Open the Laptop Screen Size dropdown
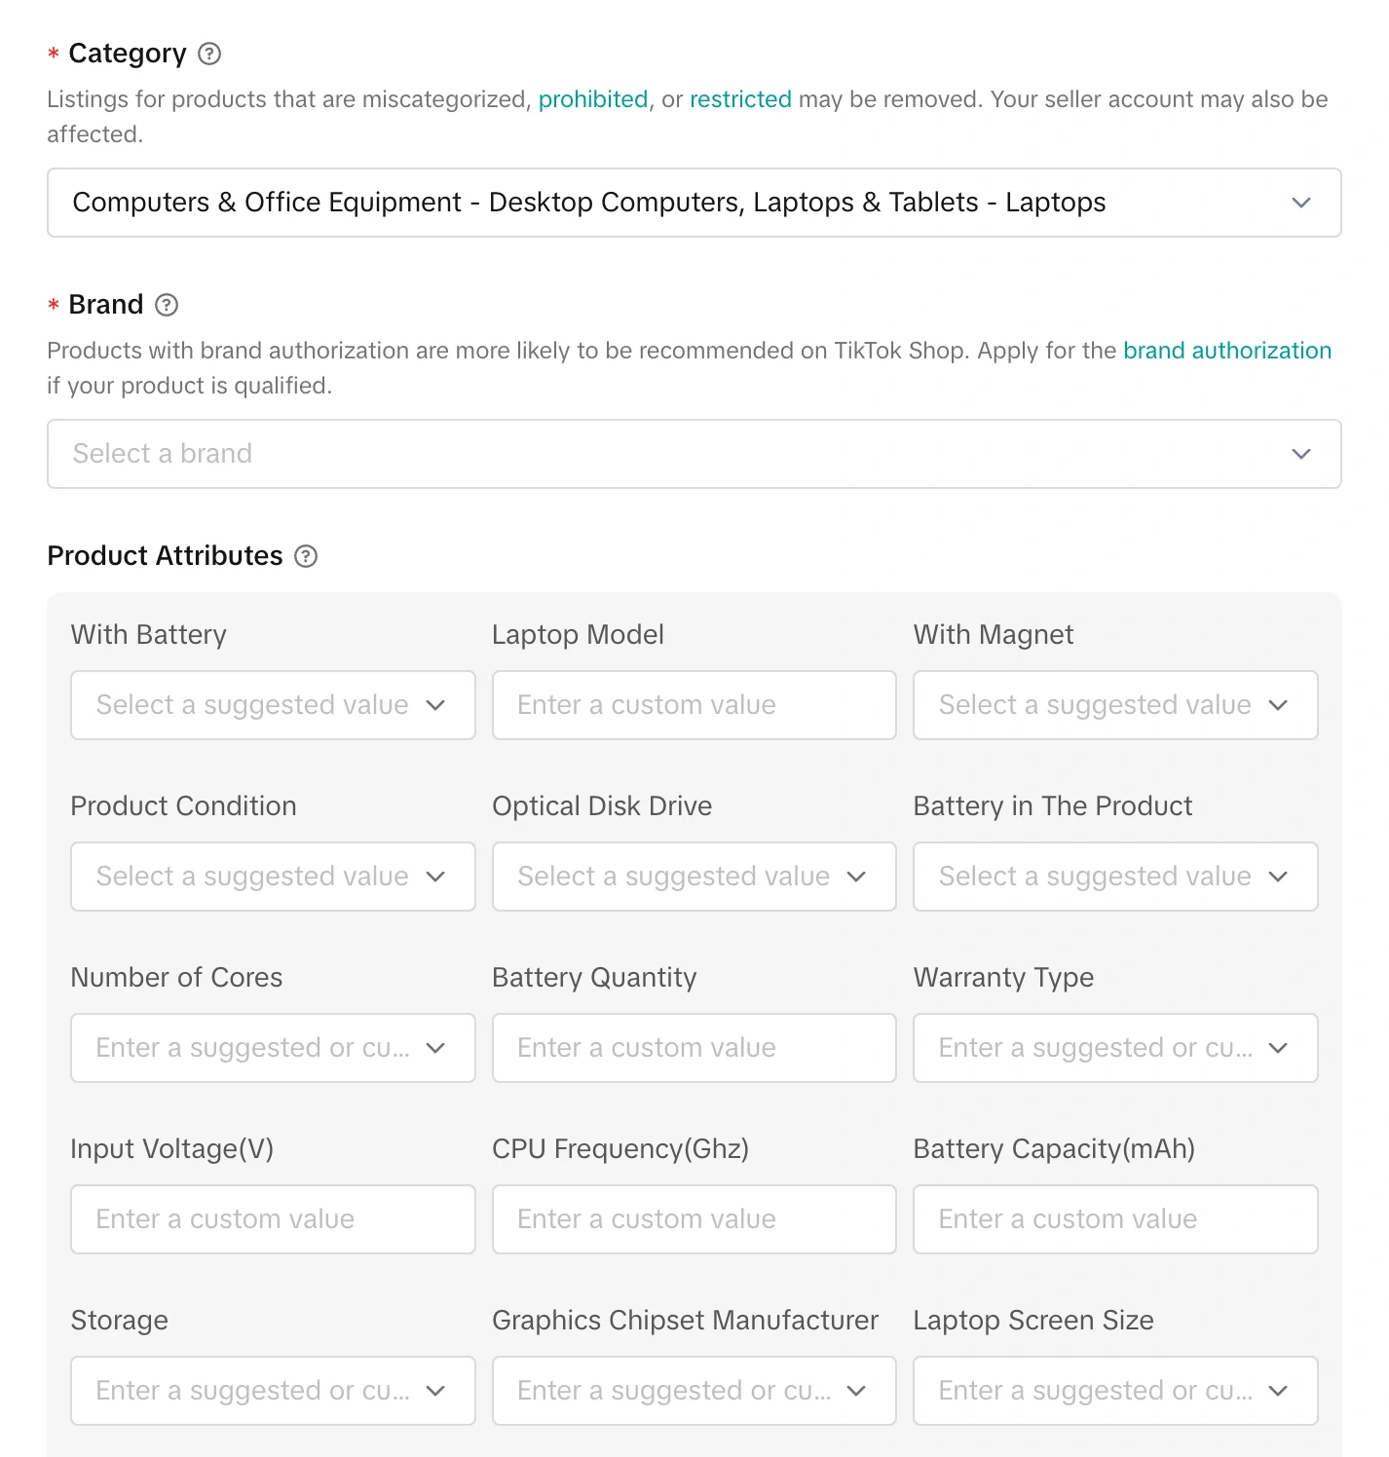Image resolution: width=1389 pixels, height=1457 pixels. [1114, 1391]
